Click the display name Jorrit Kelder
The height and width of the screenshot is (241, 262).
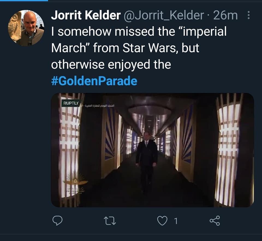(86, 16)
